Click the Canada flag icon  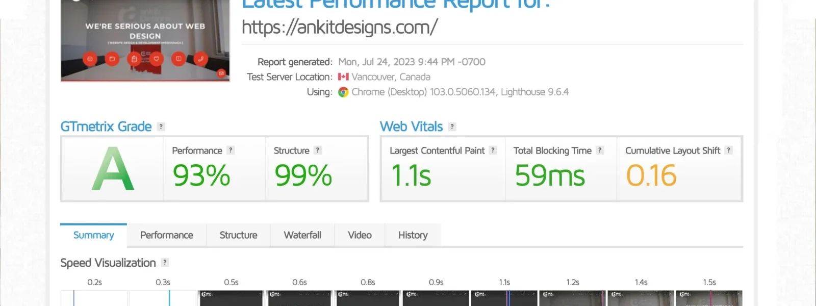click(343, 76)
